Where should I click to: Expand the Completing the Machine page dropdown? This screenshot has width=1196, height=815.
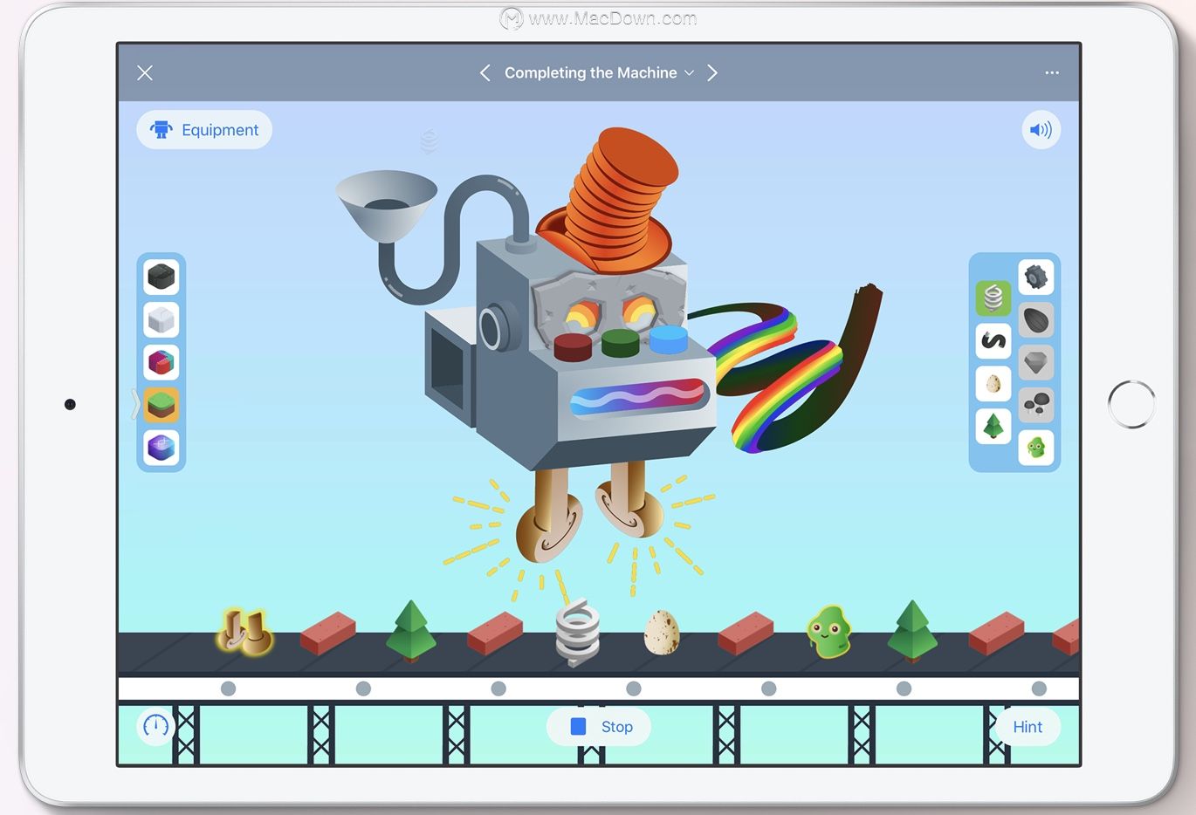(x=599, y=73)
